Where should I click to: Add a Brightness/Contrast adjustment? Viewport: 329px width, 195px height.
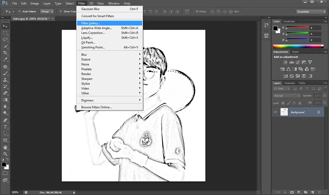[286, 62]
